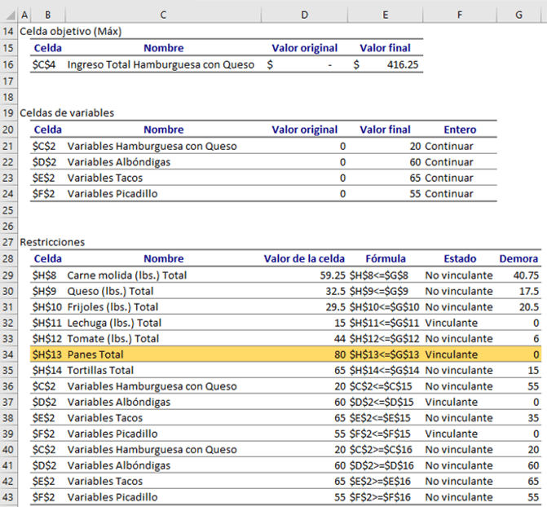Viewport: 547px width, 507px height.
Task: Select column F header
Action: tap(460, 15)
